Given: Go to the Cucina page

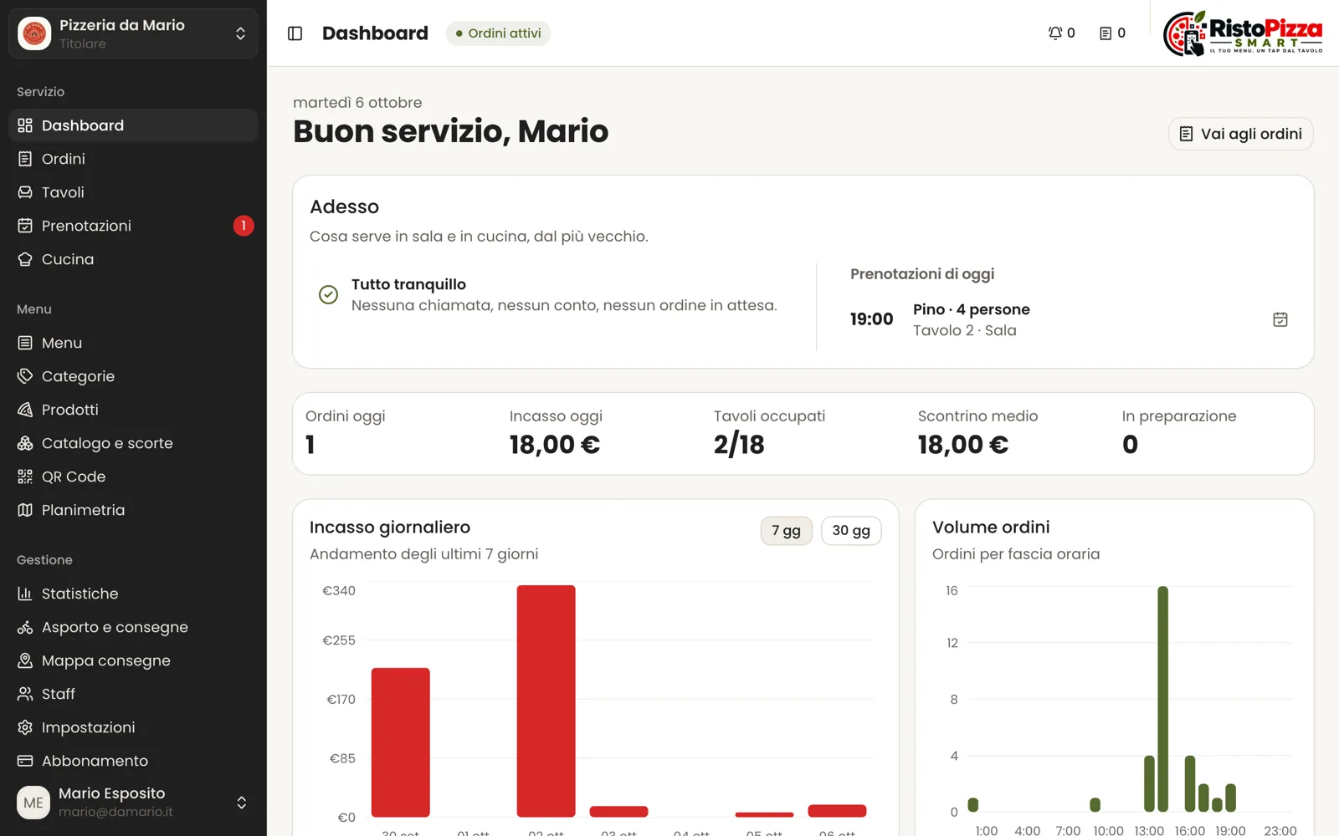Looking at the screenshot, I should (133, 259).
